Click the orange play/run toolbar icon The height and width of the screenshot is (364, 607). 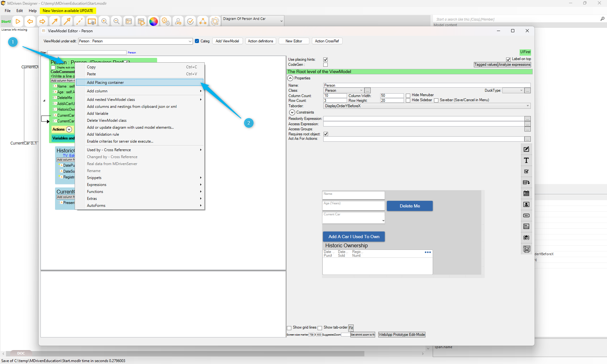(18, 22)
